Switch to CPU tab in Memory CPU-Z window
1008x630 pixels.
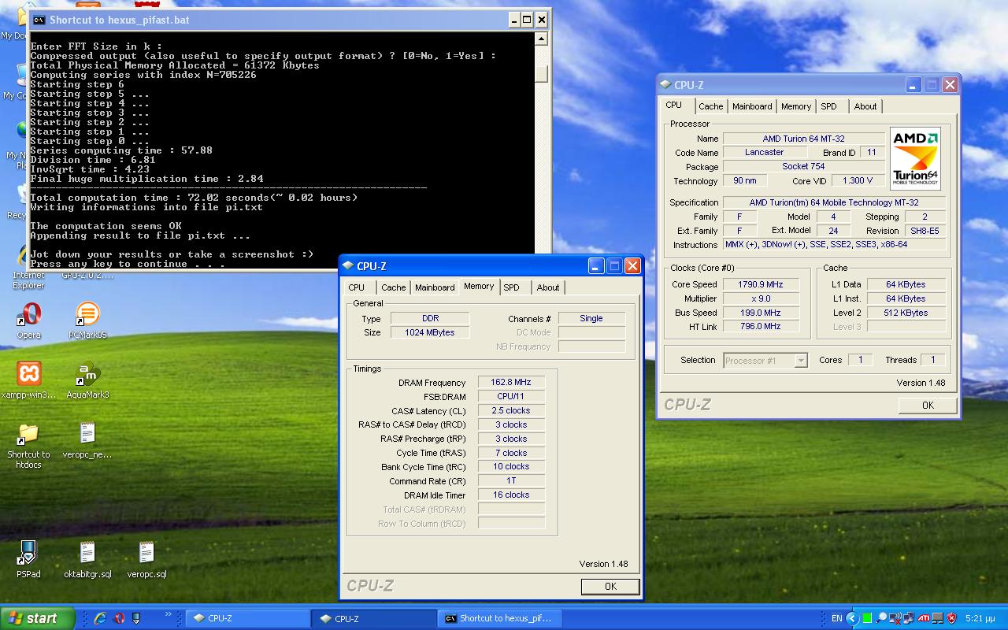tap(357, 287)
